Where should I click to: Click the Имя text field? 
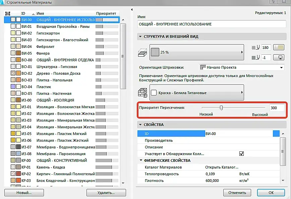(212, 24)
